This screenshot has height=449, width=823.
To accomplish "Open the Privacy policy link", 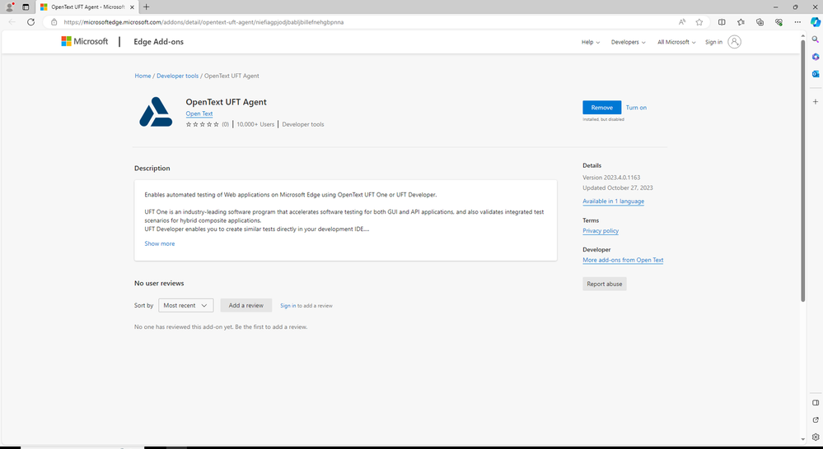I will point(601,230).
